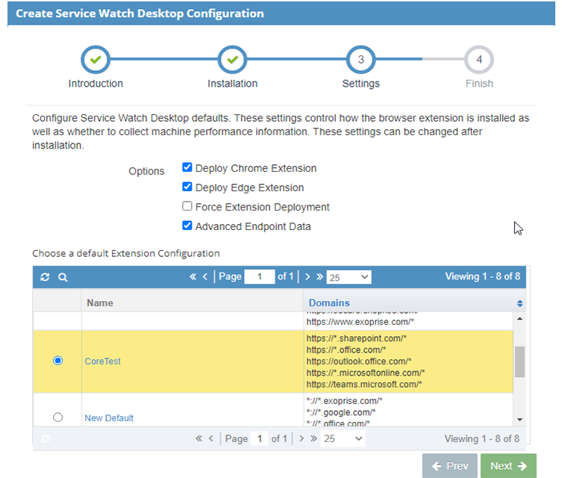Go to first page in top pager
The width and height of the screenshot is (574, 478).
(x=193, y=276)
